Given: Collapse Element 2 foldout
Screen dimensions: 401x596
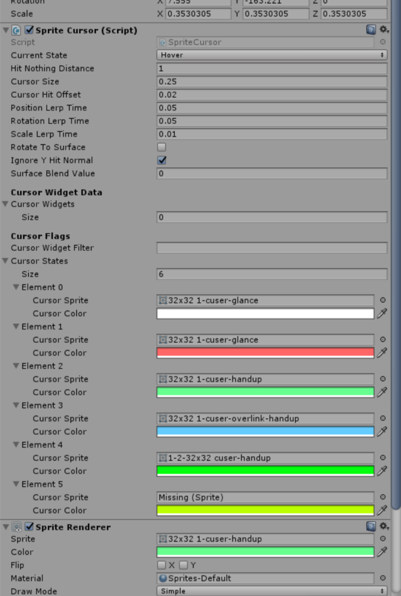Looking at the screenshot, I should [16, 366].
